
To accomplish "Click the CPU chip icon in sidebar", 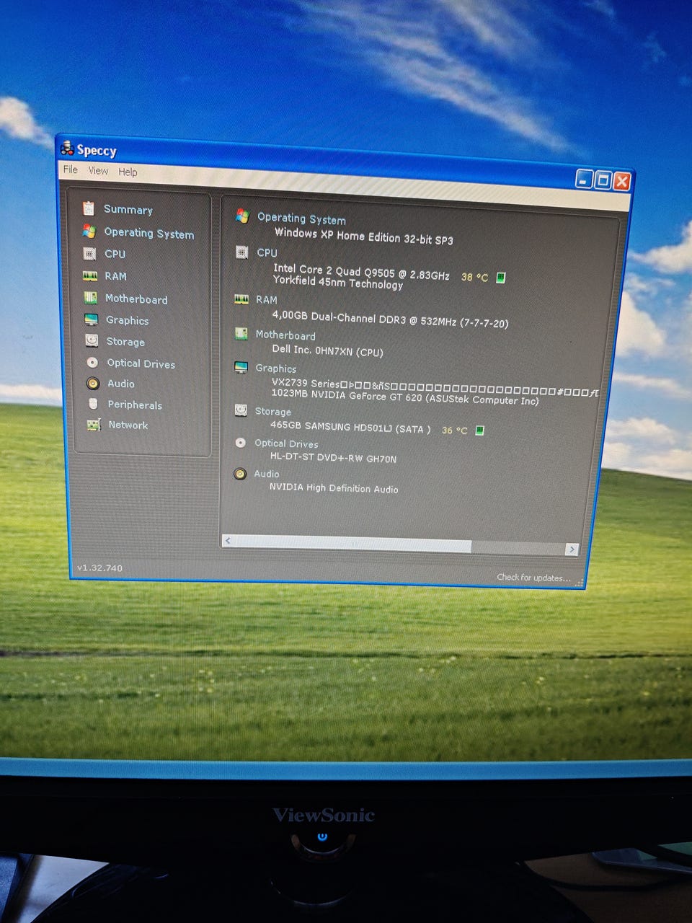I will click(x=89, y=253).
